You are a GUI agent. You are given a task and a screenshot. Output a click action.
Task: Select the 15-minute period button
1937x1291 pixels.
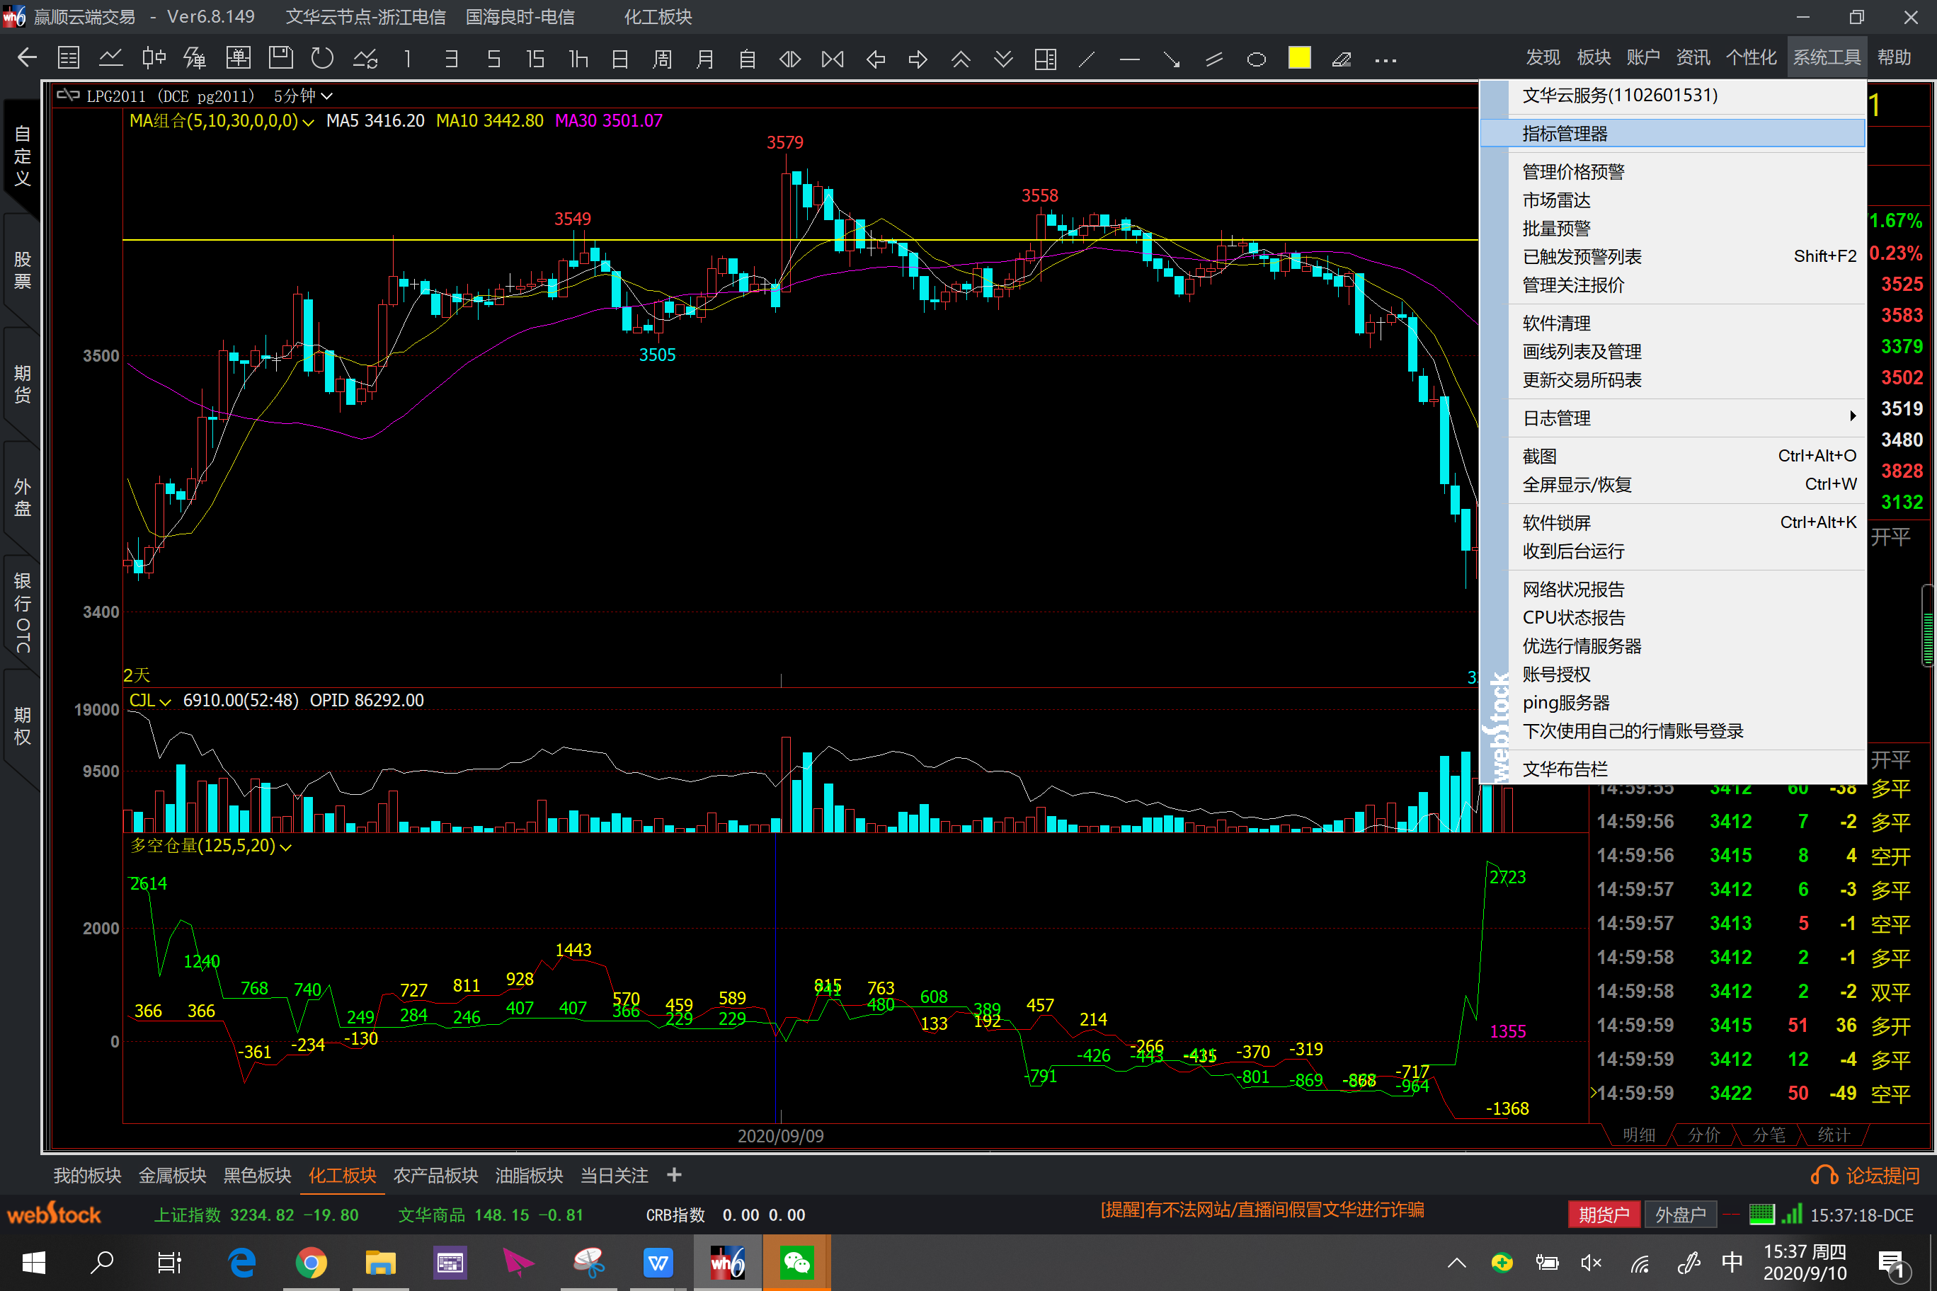[535, 59]
